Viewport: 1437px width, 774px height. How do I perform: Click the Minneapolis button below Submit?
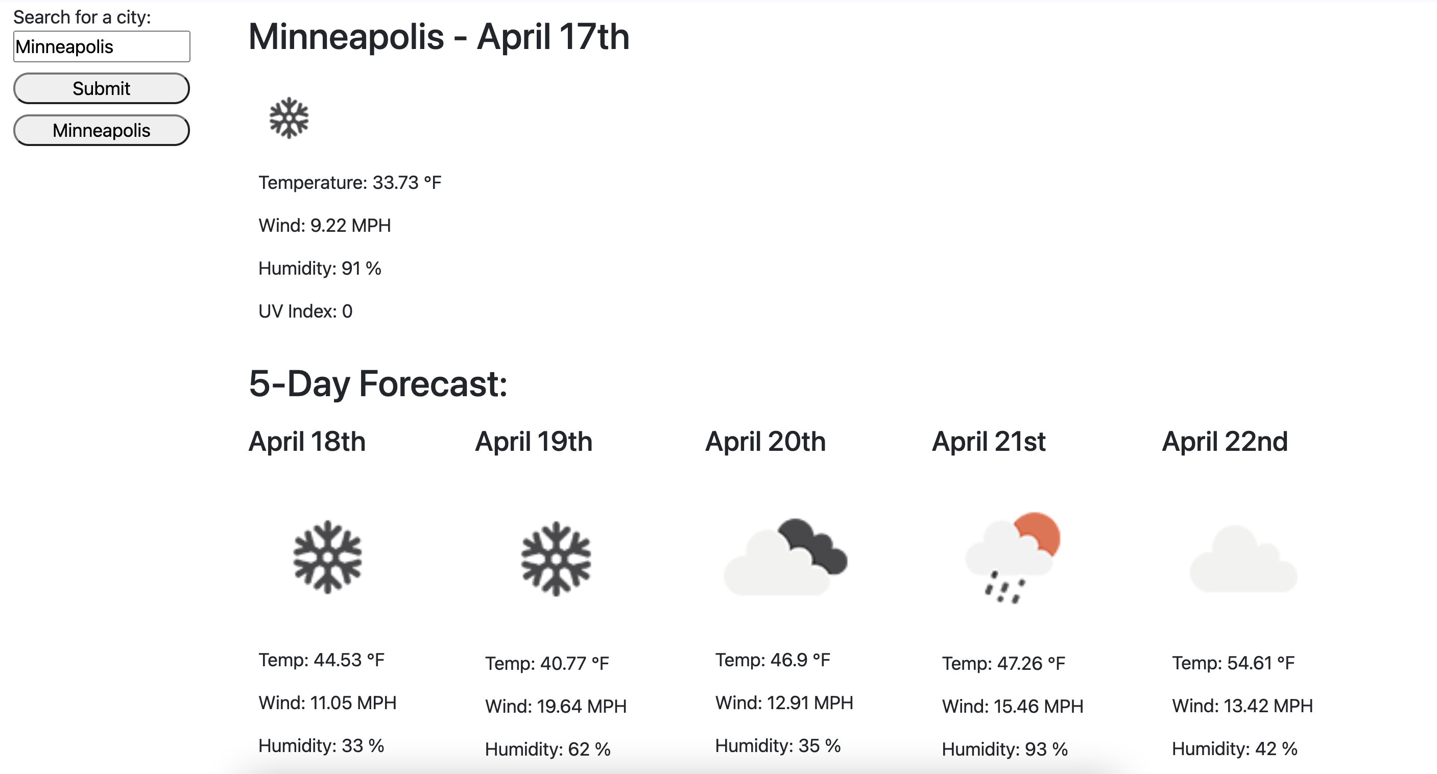click(101, 130)
